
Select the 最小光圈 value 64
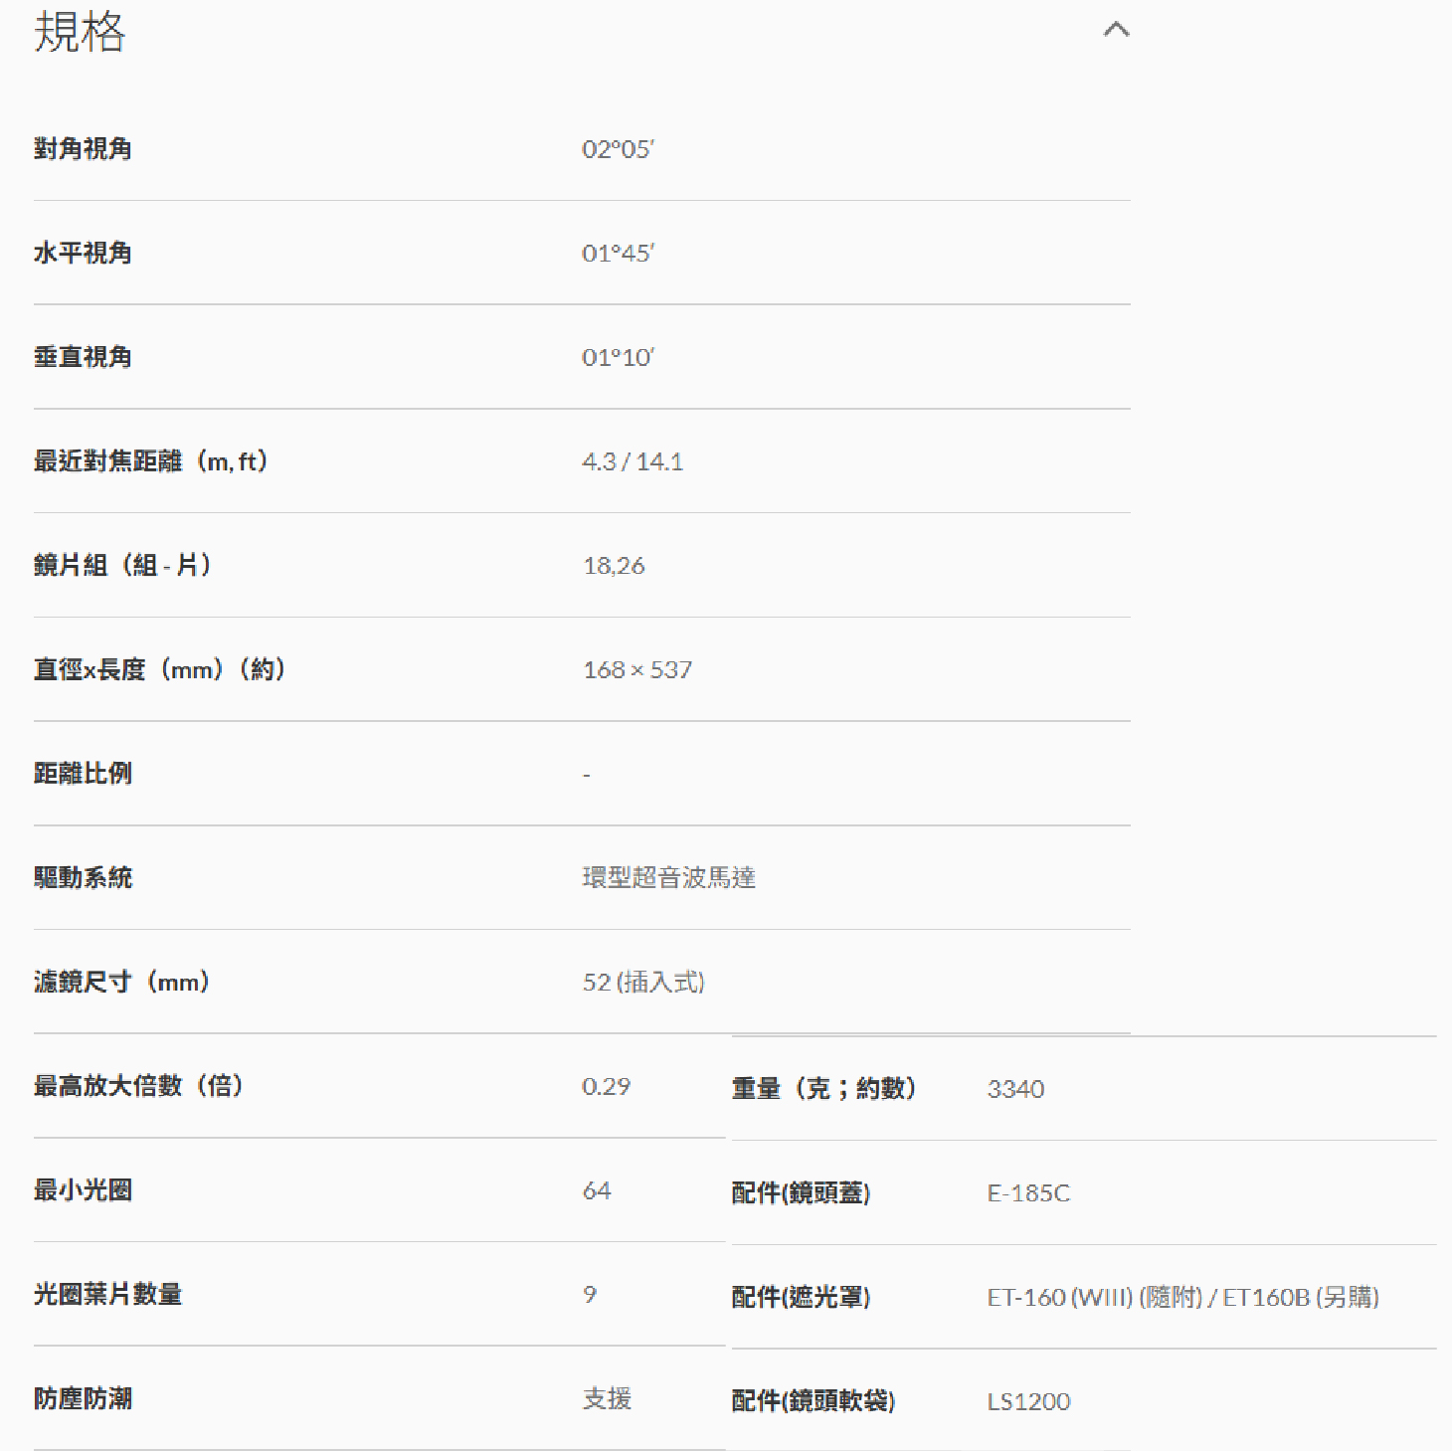(x=597, y=1190)
